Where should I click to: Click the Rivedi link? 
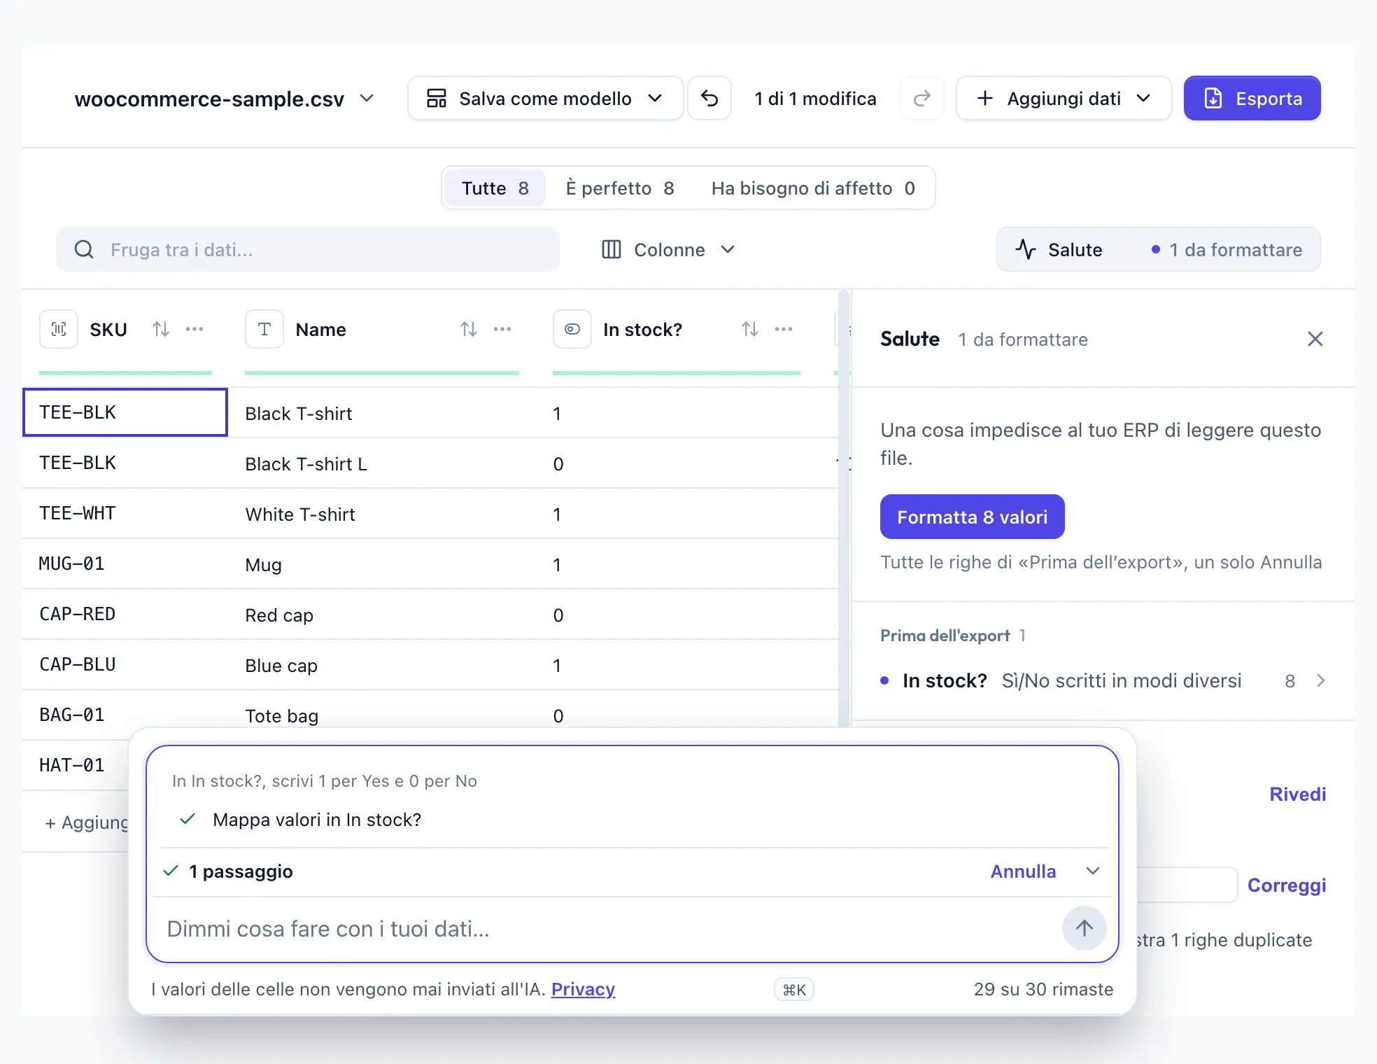(1298, 794)
